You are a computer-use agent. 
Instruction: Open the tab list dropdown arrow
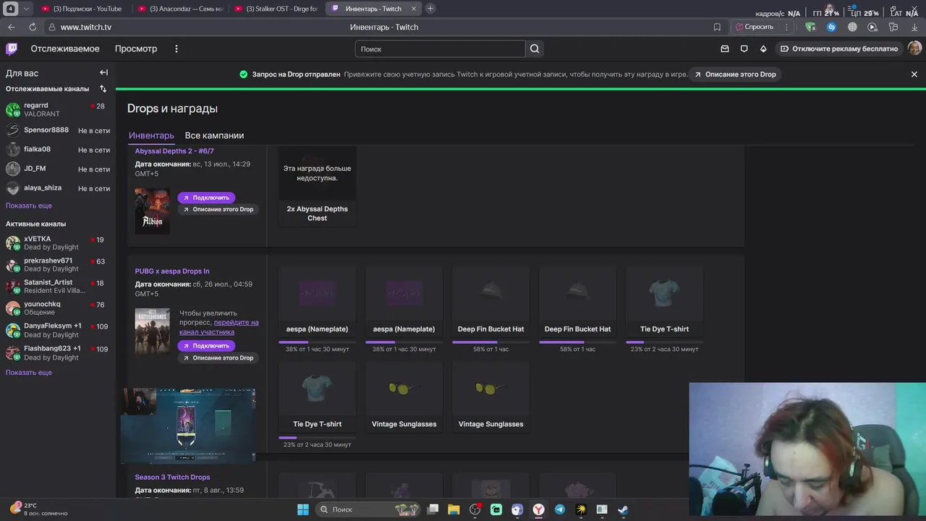[26, 9]
